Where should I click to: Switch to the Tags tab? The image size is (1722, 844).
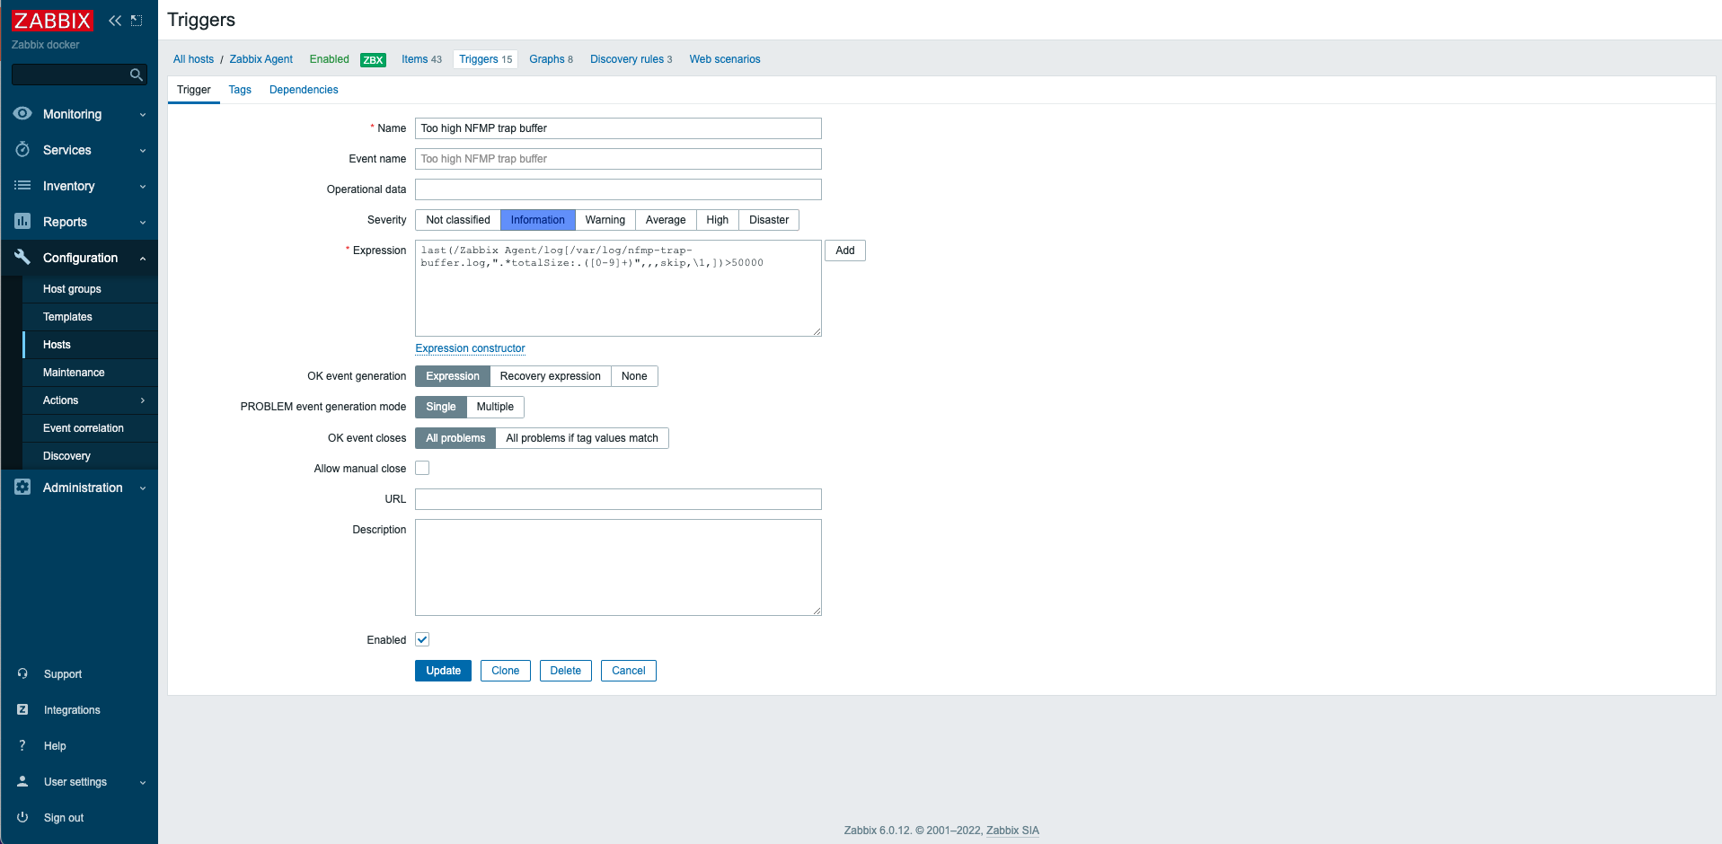[240, 89]
